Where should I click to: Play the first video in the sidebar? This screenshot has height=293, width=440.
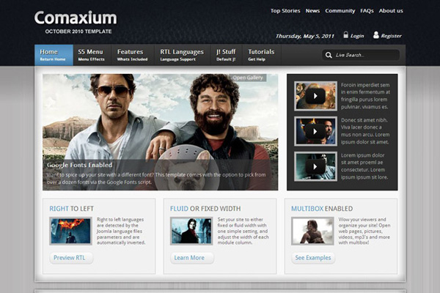[x=315, y=96]
